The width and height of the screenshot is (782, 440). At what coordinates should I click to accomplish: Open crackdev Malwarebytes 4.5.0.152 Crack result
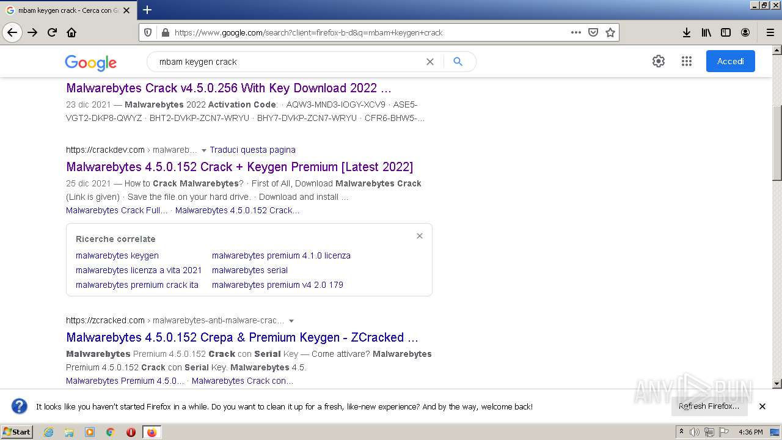(x=239, y=167)
